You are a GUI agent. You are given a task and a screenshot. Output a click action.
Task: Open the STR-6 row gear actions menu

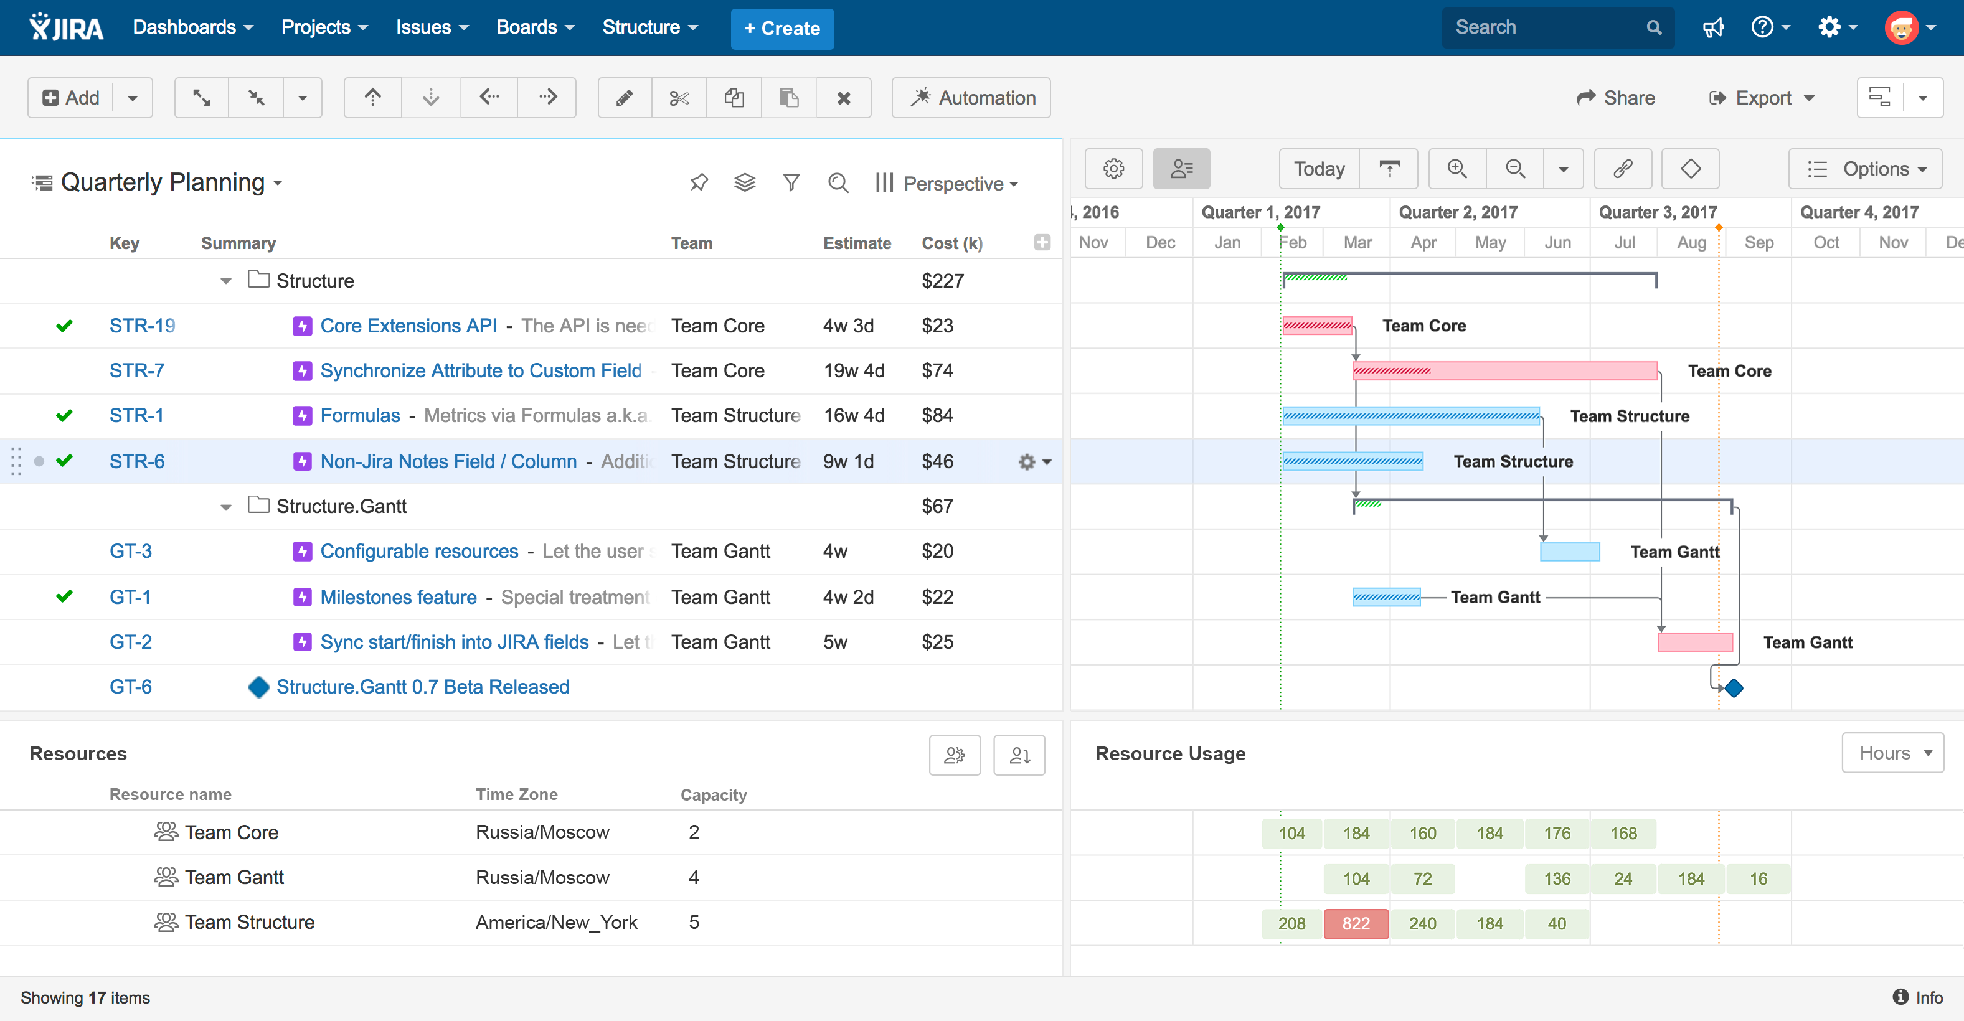click(1034, 462)
